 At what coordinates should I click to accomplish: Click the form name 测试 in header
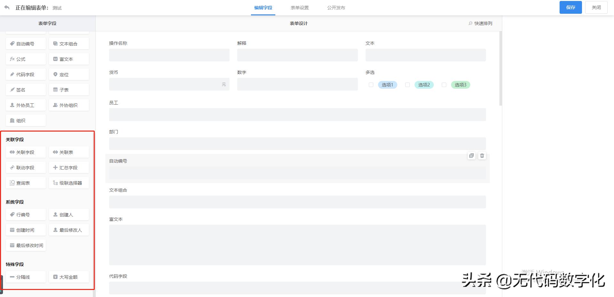[57, 8]
